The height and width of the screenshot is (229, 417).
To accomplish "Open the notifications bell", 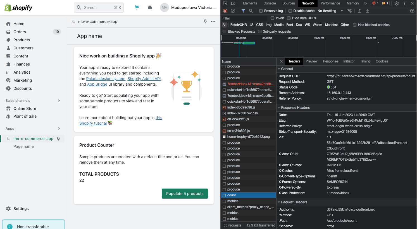I will (x=150, y=8).
